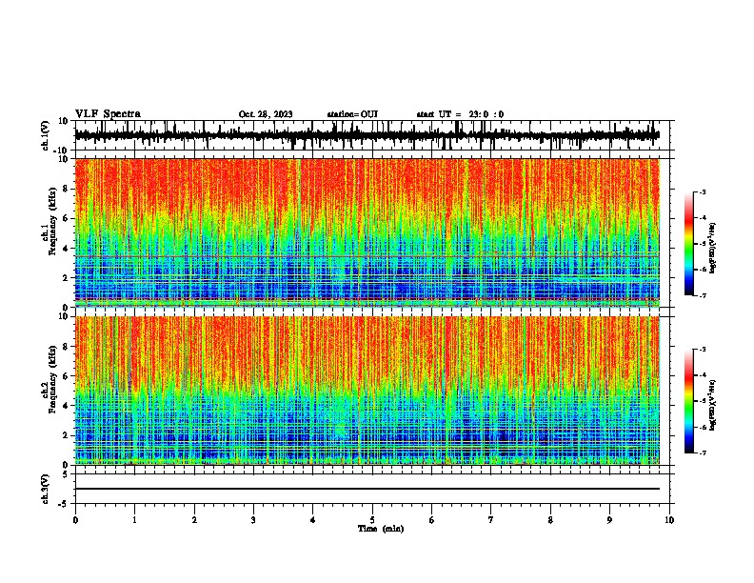Click time axis tick label "4"
The height and width of the screenshot is (583, 754).
click(313, 520)
